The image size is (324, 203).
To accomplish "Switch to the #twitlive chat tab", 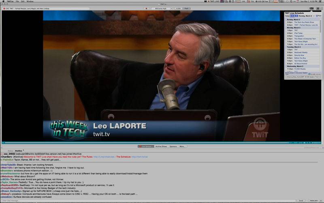I will [x=18, y=151].
